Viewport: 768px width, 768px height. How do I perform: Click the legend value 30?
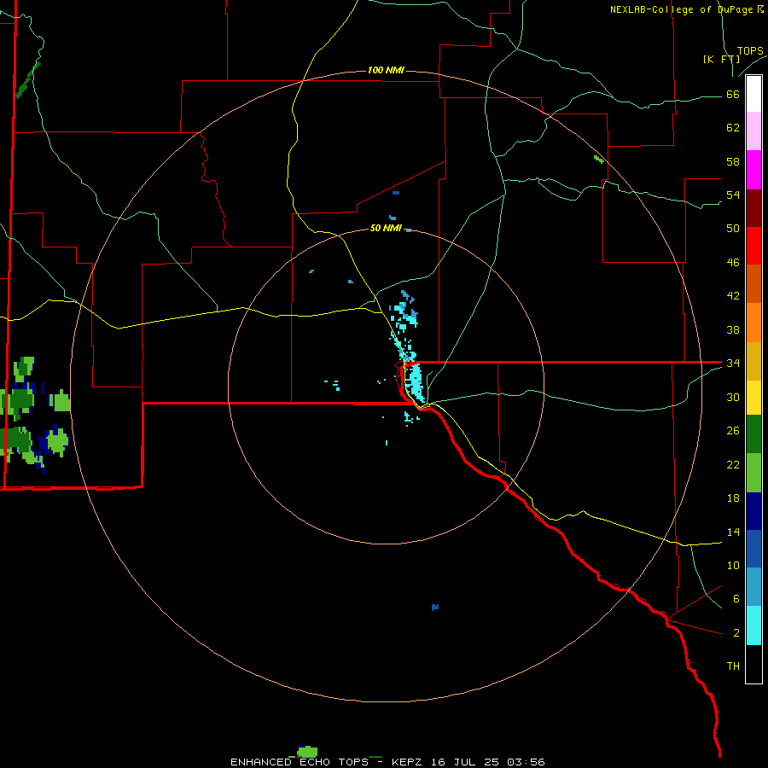tap(733, 397)
